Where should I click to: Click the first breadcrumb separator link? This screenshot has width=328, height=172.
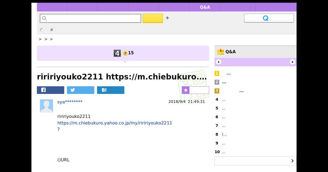click(40, 39)
